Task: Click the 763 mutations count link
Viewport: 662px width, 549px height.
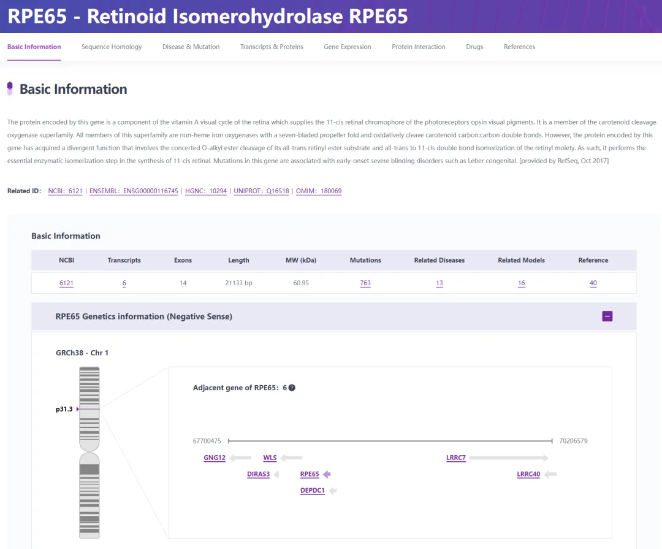Action: (x=365, y=283)
